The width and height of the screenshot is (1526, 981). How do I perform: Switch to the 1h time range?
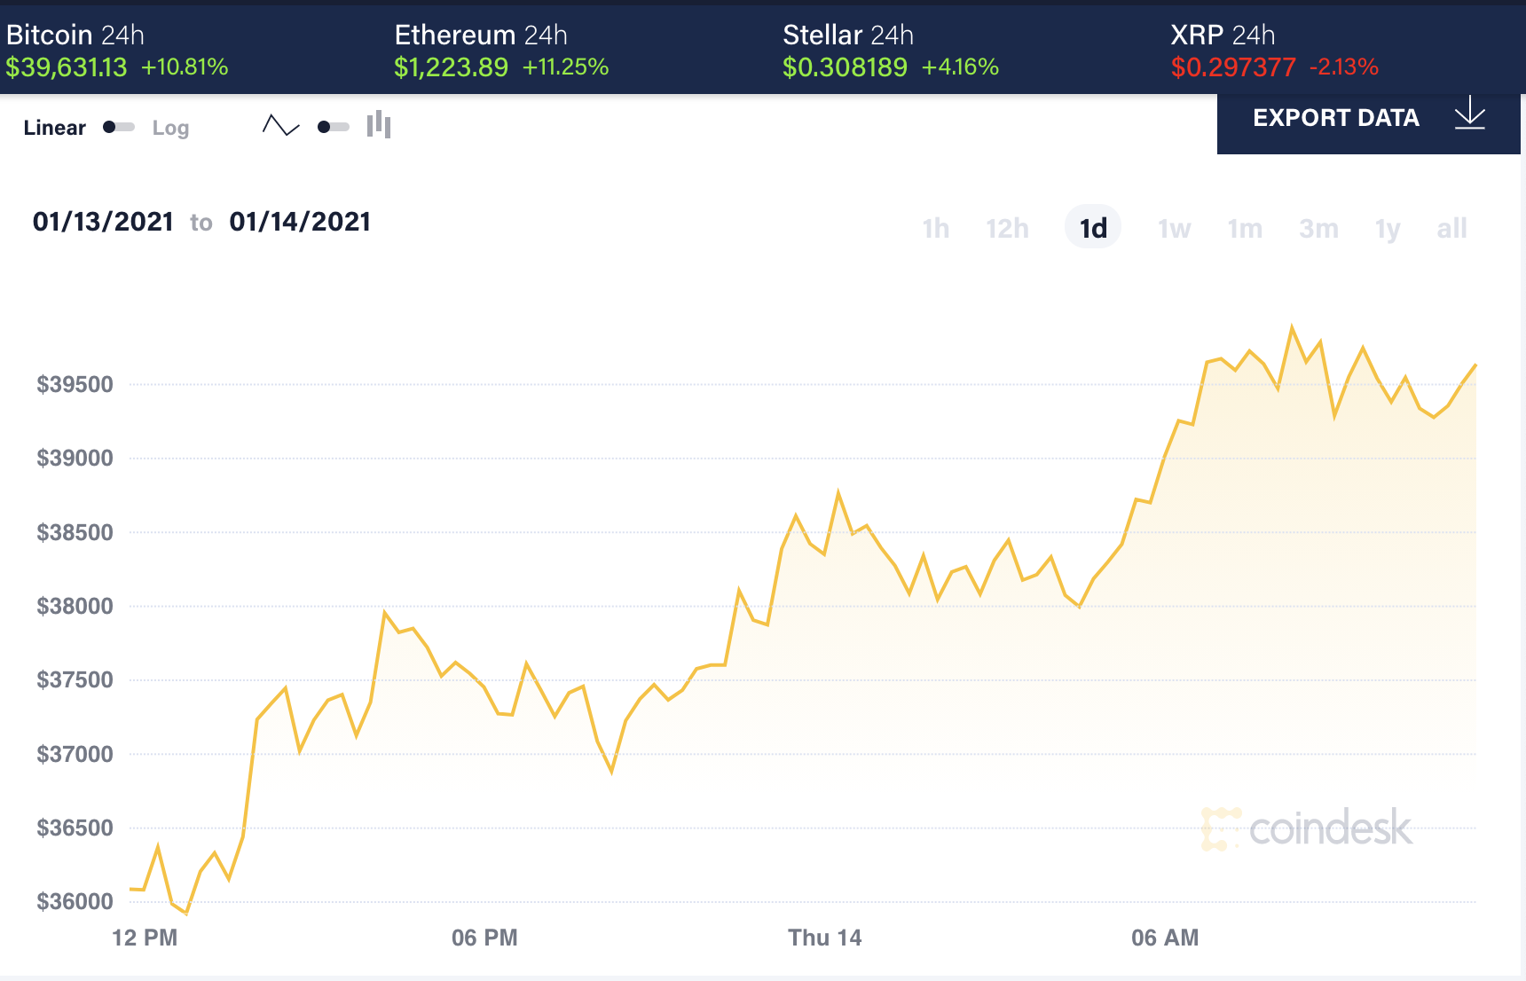click(935, 229)
